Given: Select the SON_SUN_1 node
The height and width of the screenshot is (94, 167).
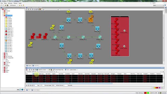Looking at the screenshot, I should (x=80, y=56).
